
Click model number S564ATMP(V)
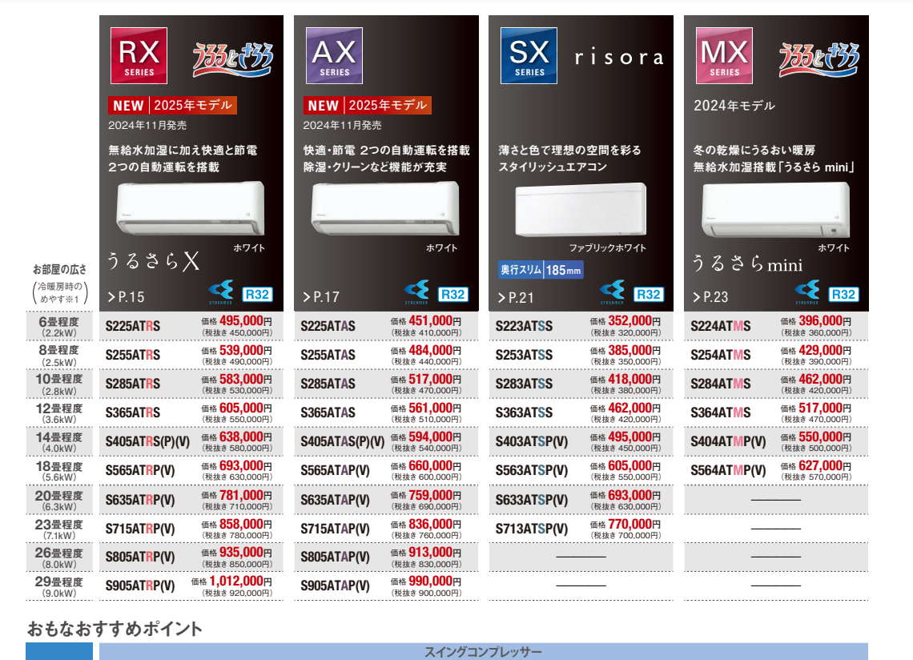click(729, 471)
